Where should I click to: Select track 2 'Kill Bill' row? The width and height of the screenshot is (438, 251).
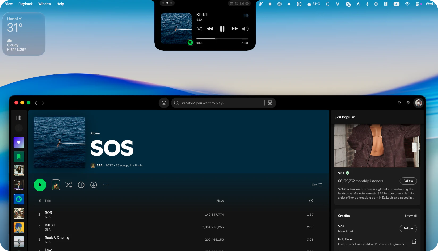pyautogui.click(x=179, y=227)
